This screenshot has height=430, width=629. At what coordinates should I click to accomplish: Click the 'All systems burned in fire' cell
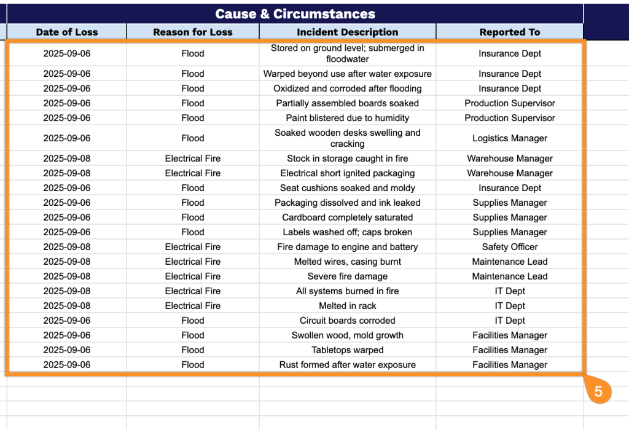348,291
